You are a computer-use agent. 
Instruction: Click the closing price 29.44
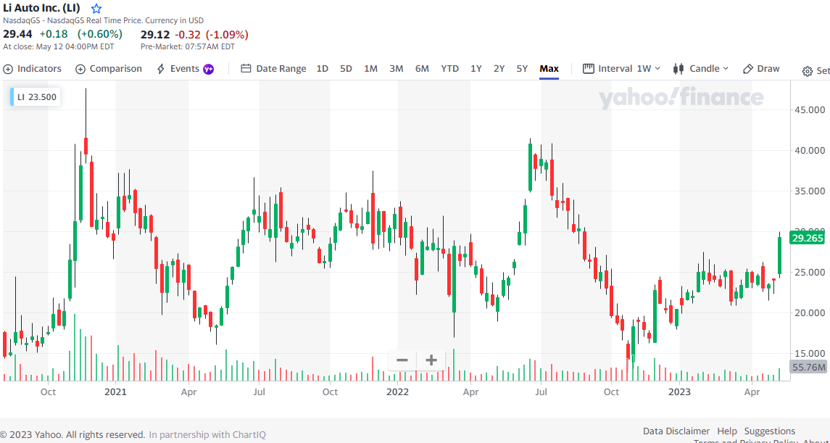pos(17,34)
